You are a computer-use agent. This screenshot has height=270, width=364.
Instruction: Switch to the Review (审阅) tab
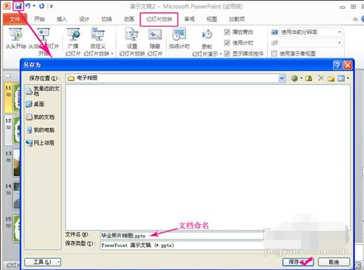coord(190,19)
